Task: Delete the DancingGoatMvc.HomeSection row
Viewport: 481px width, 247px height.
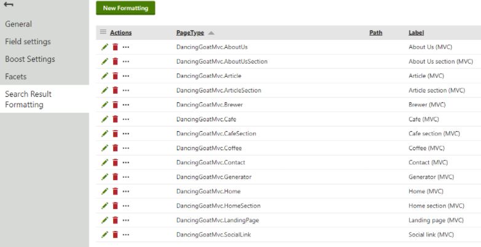Action: coord(115,205)
